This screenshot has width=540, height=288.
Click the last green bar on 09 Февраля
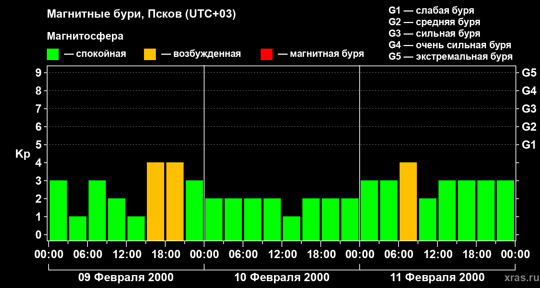pos(194,210)
